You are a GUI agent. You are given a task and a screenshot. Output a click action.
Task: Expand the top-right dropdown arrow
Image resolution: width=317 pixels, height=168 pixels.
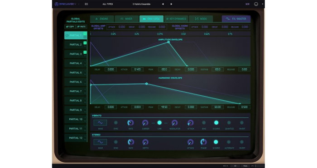[262, 4]
